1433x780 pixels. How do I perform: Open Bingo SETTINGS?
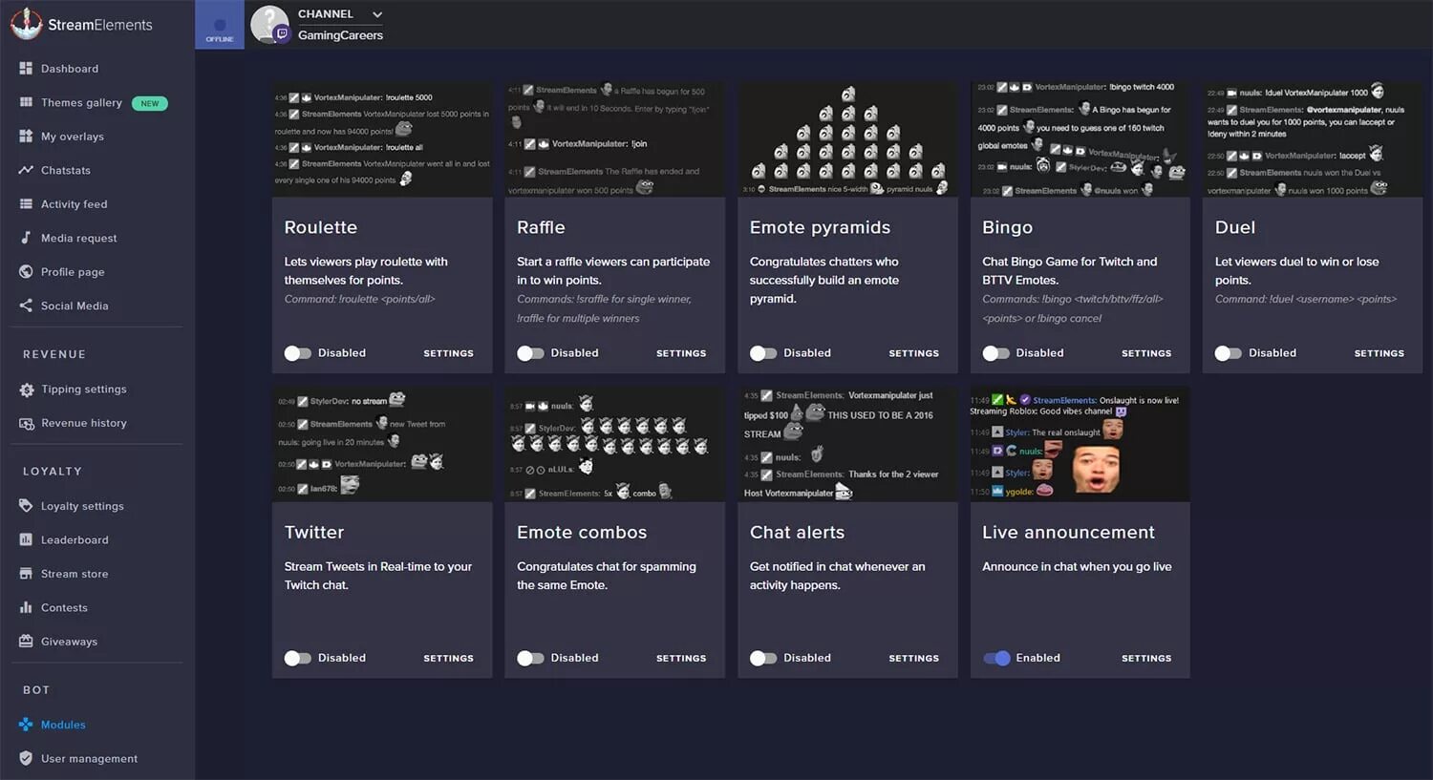(x=1146, y=353)
